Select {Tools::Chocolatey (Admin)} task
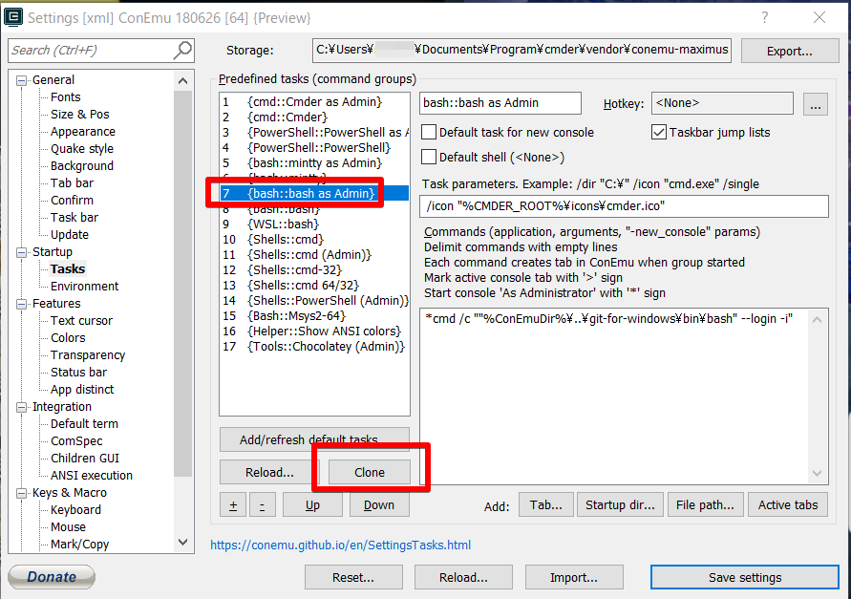Image resolution: width=851 pixels, height=599 pixels. [x=314, y=347]
